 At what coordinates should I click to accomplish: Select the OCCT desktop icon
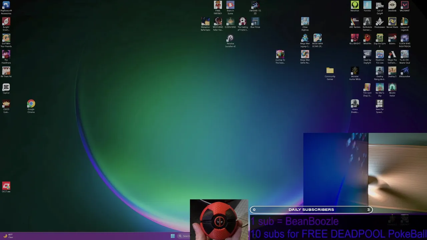[x=6, y=187]
